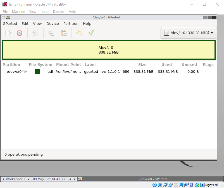Click the VirtualBox mouse integration status icon
224x188 pixels.
197,185
